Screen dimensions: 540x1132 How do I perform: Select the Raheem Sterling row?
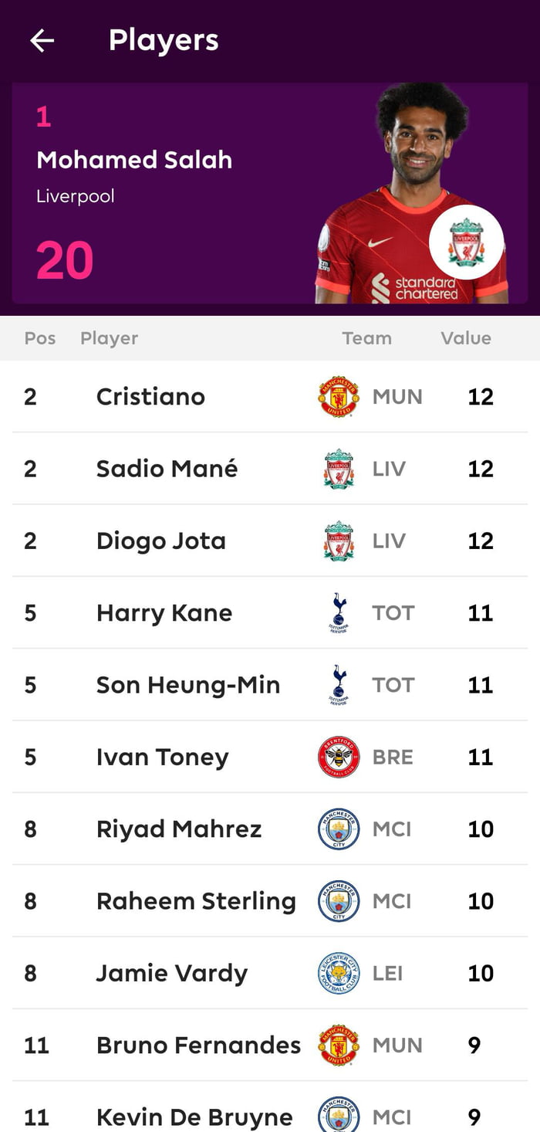coord(270,901)
